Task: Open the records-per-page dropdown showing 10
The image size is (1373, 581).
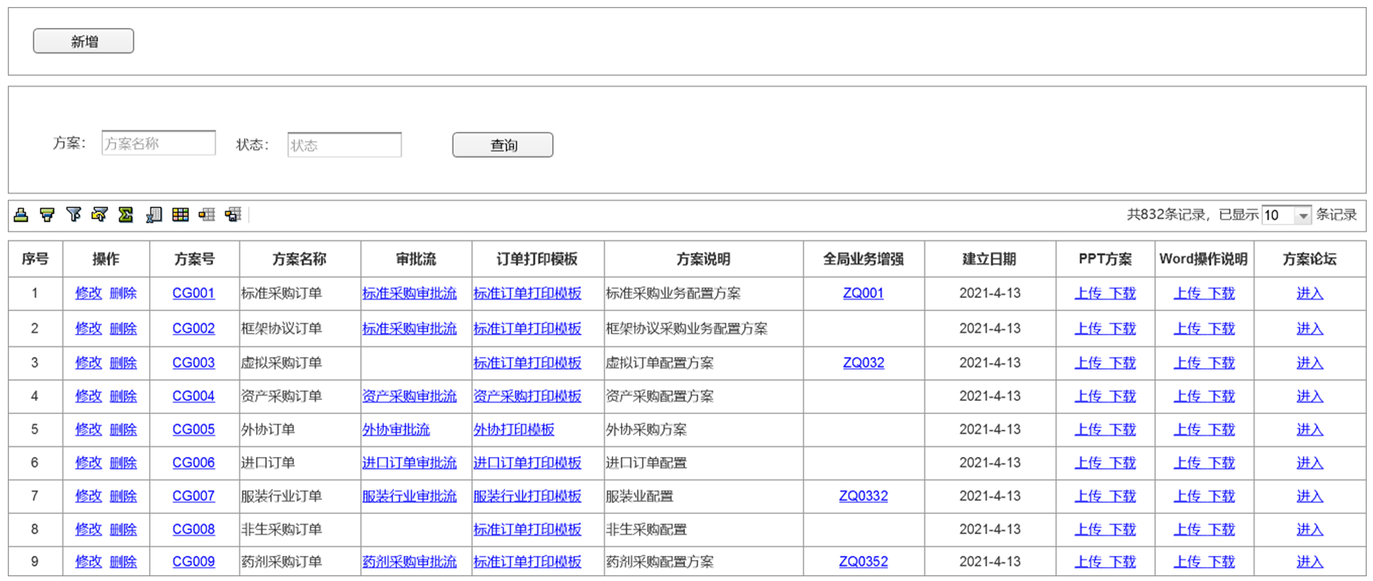Action: pyautogui.click(x=1302, y=215)
